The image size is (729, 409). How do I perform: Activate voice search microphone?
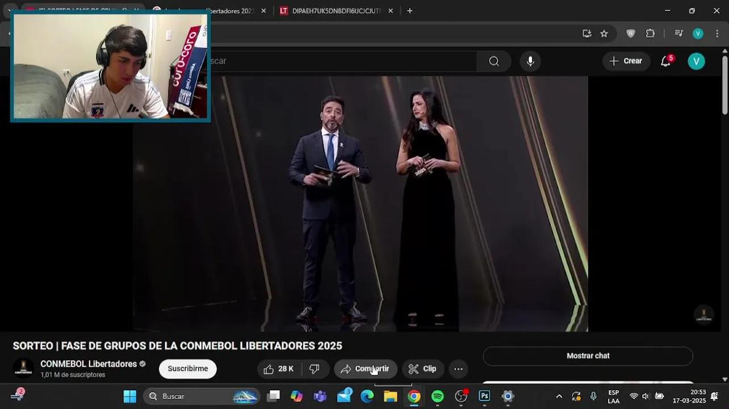pos(530,61)
